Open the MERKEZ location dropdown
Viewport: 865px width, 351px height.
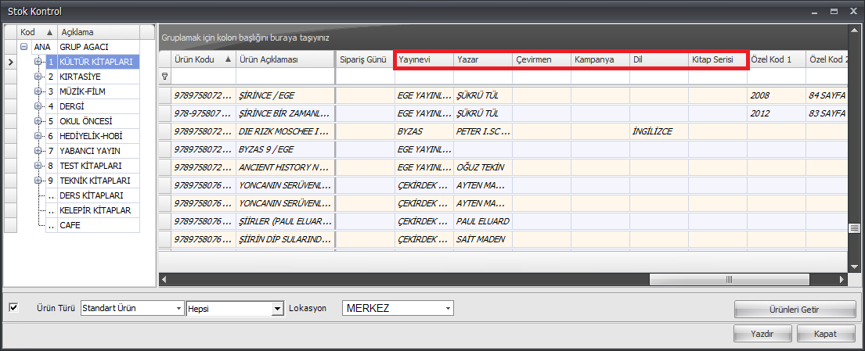(447, 309)
